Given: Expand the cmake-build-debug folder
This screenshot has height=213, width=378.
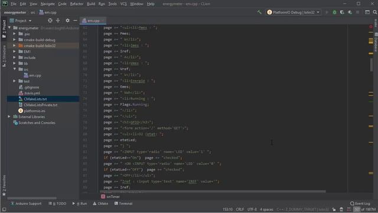Looking at the screenshot, I should tap(14, 40).
